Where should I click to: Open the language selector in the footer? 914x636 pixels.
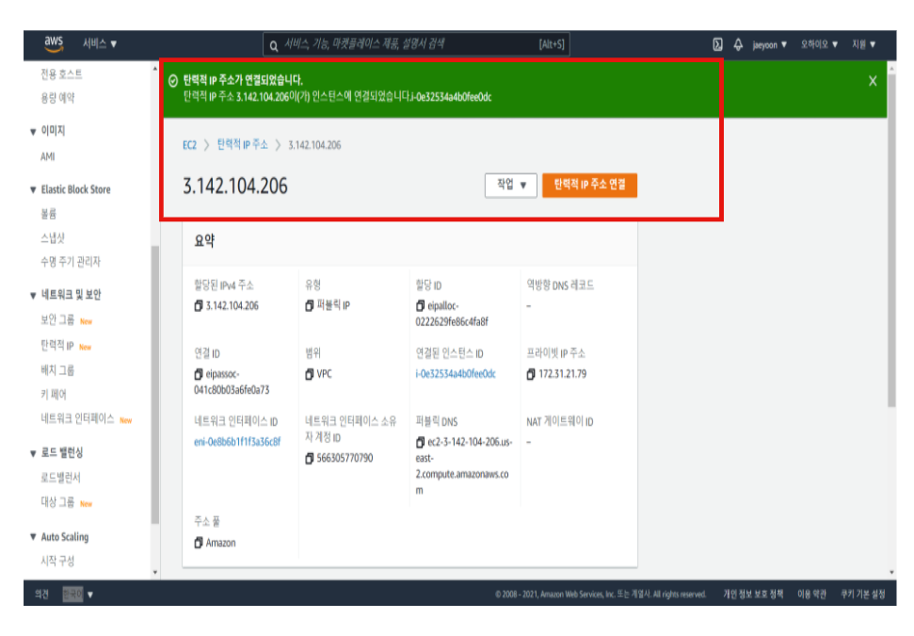pos(78,594)
